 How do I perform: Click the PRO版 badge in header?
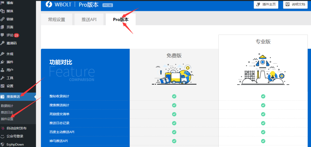click(x=108, y=5)
